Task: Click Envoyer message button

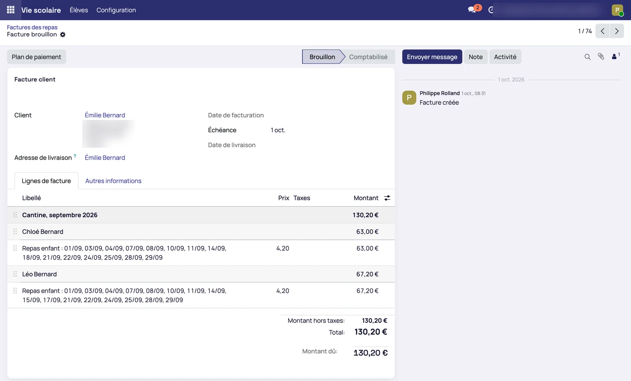Action: click(432, 57)
